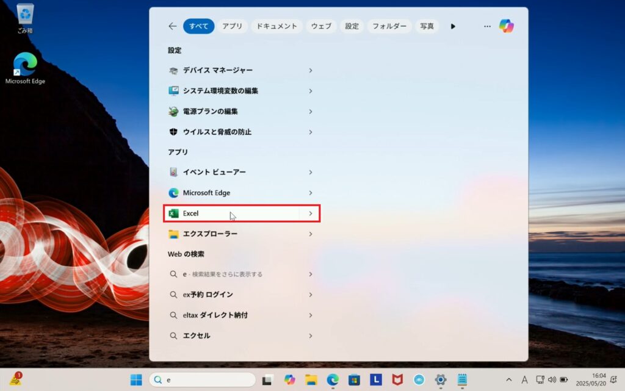Open the search panel three-dots menu
625x391 pixels.
click(487, 26)
